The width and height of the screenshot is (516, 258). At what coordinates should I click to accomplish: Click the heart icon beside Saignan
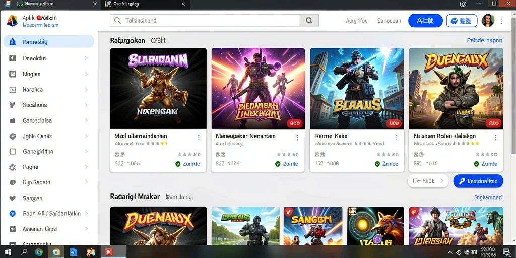(13, 198)
